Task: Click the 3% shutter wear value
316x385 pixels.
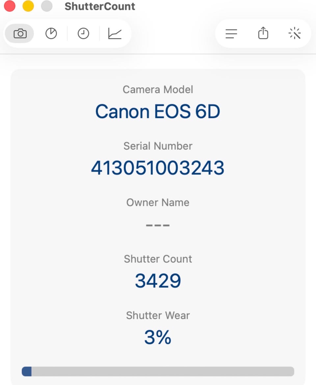Action: click(158, 337)
